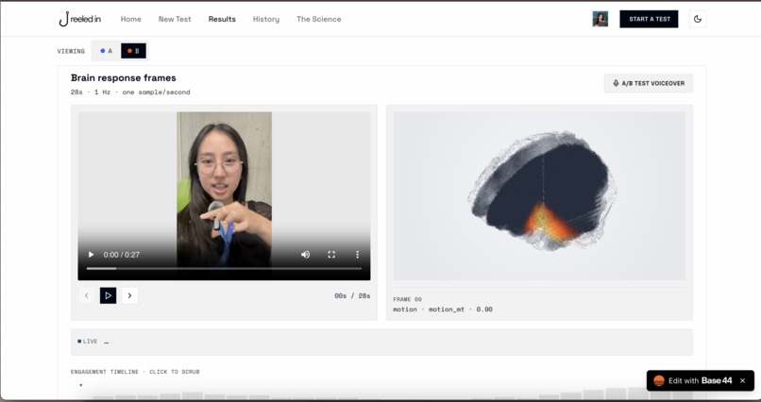
Task: Mute the video with the speaker icon
Action: 305,254
